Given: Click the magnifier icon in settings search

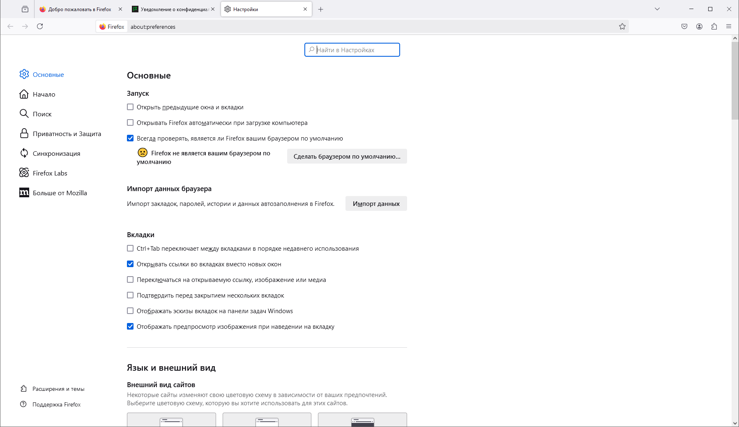Looking at the screenshot, I should click(311, 50).
